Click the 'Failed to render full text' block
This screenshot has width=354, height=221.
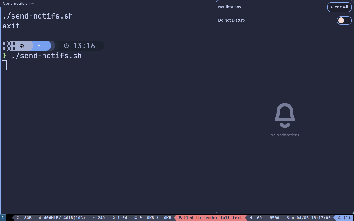(x=210, y=218)
